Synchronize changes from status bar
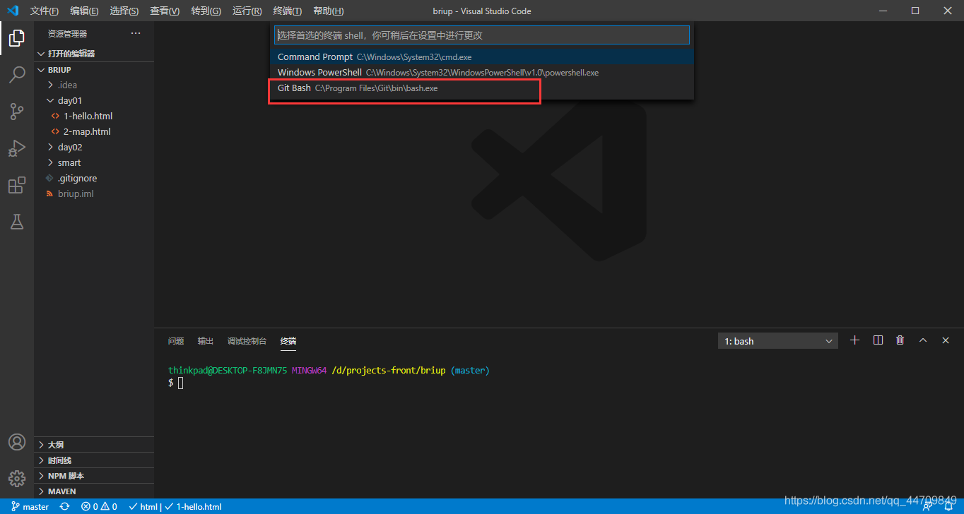This screenshot has height=514, width=964. tap(65, 507)
